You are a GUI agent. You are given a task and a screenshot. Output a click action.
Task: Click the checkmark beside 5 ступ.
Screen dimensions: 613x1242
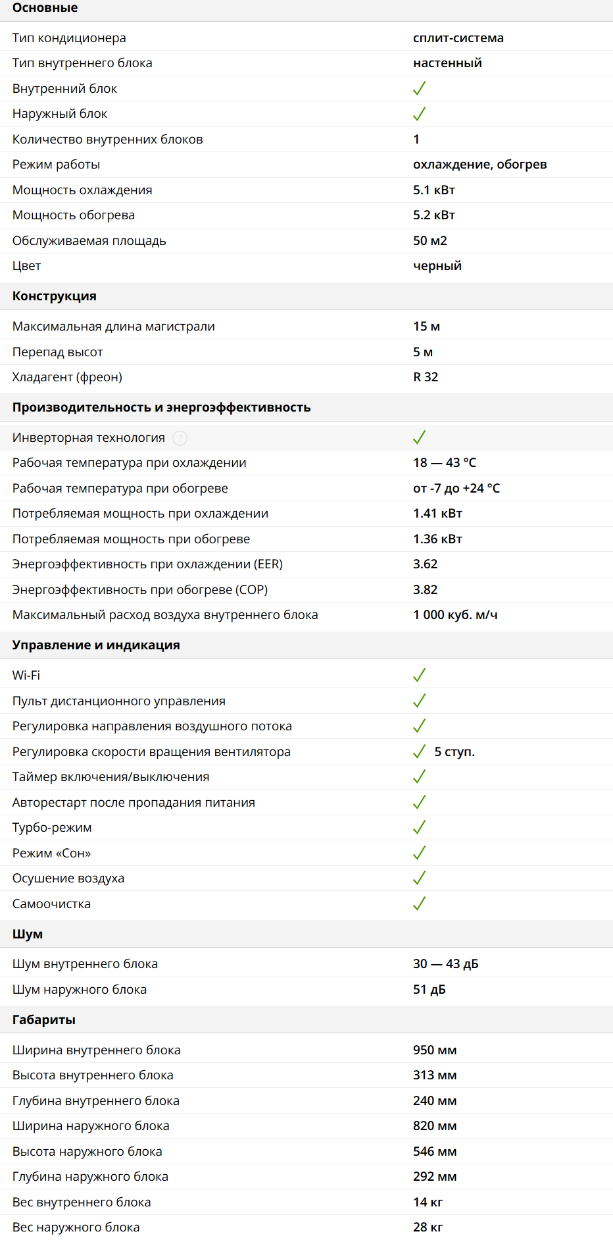pos(419,751)
